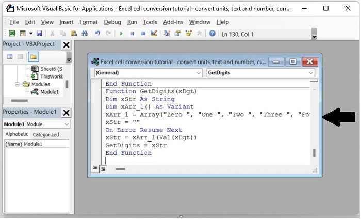Click the View Code icon in Project panel
Screen dimensions: 361x219
(10, 57)
